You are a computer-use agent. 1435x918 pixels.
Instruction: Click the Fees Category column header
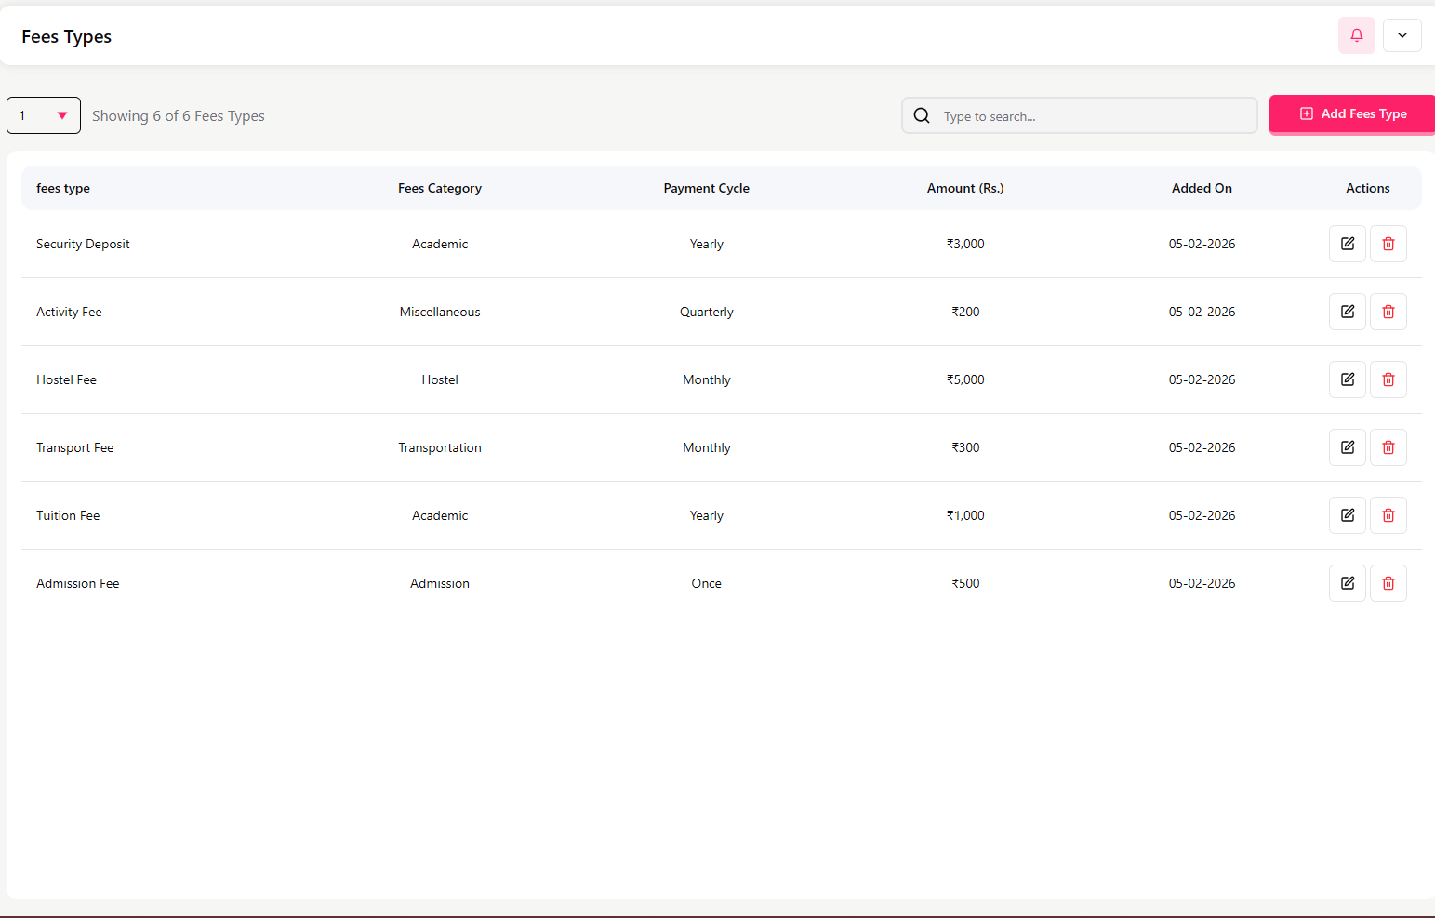(439, 188)
